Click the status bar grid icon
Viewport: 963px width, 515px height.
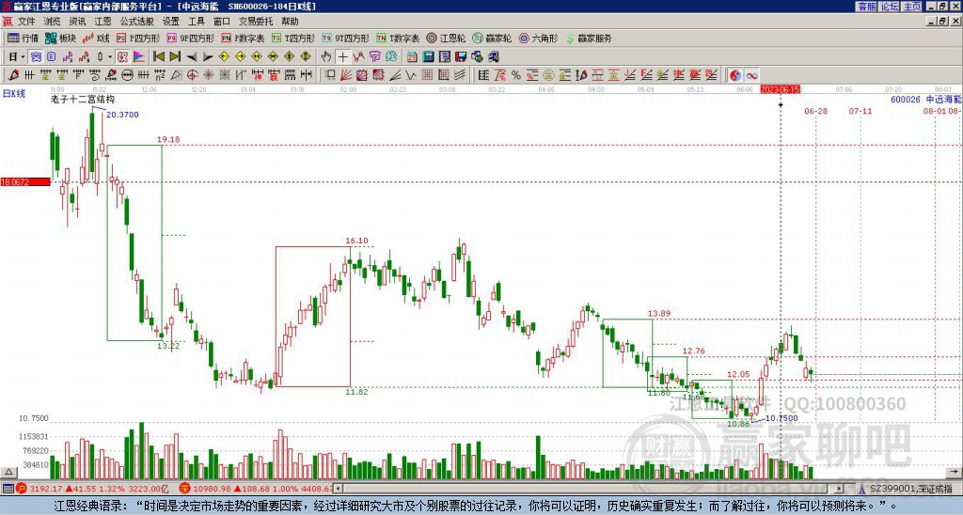(8, 489)
